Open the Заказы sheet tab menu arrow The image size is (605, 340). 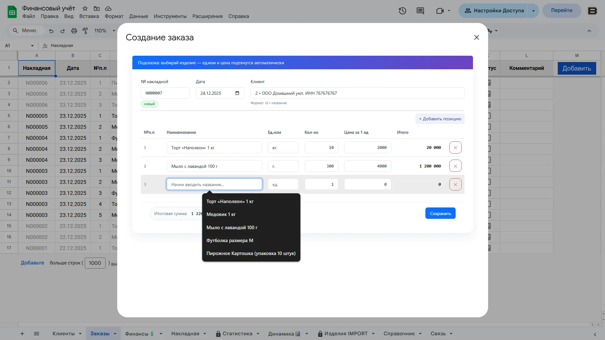(x=115, y=334)
